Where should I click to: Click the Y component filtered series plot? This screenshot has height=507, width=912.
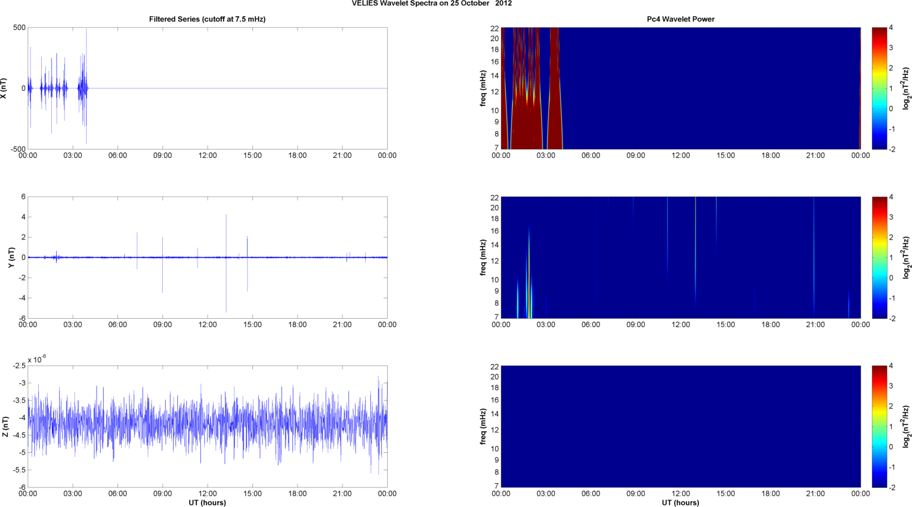click(x=208, y=257)
